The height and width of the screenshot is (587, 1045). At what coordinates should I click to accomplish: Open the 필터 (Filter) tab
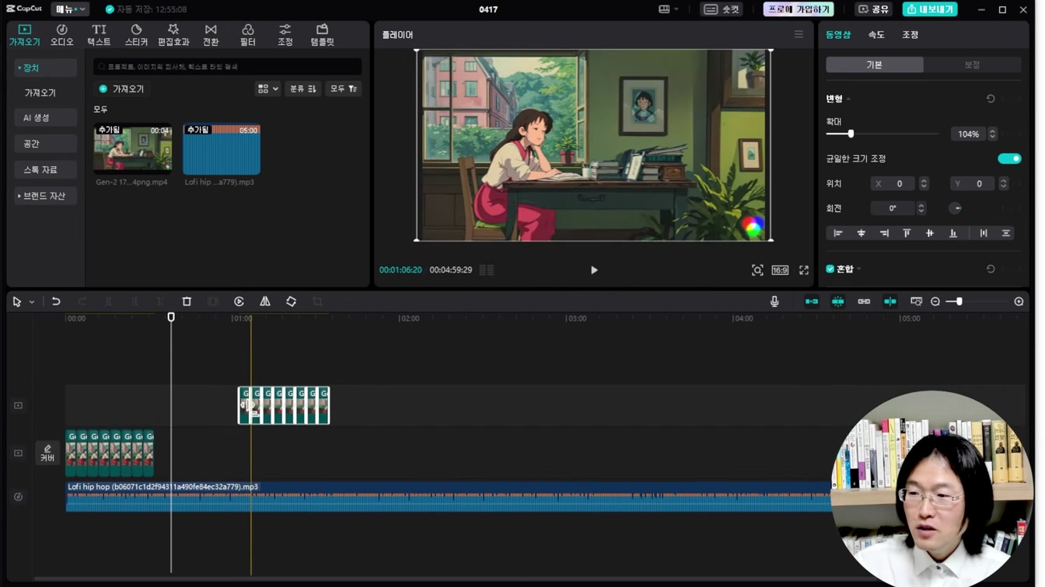(247, 35)
